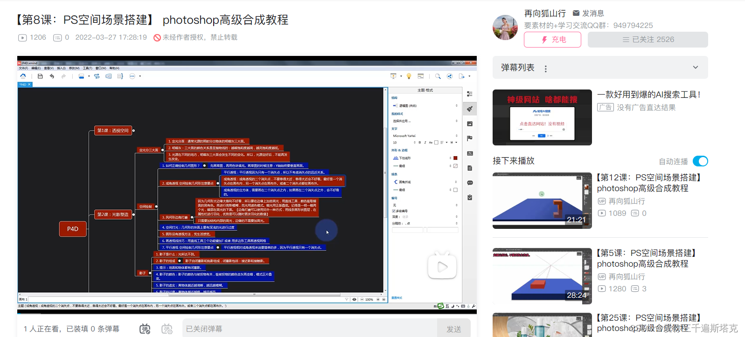Click the XMind presentation mode icon
This screenshot has width=745, height=337.
(393, 76)
